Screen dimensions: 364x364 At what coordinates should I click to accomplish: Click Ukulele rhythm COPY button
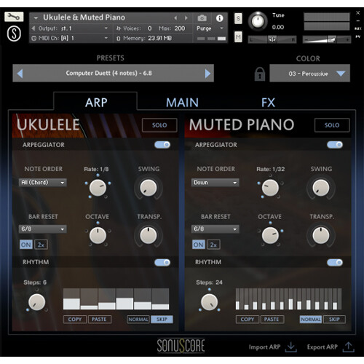point(75,320)
